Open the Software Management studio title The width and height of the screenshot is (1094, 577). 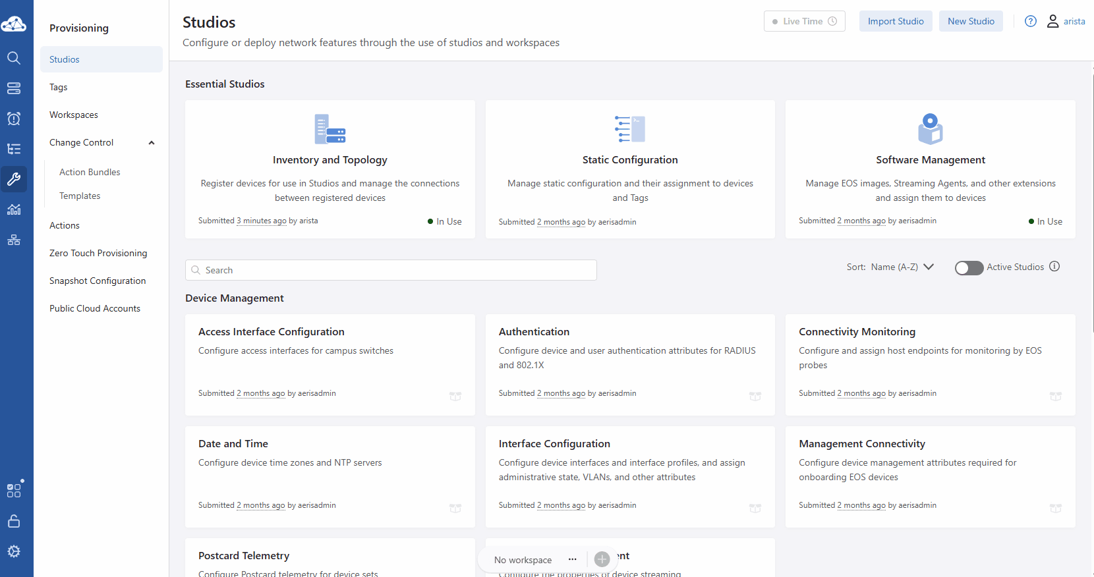(x=931, y=159)
